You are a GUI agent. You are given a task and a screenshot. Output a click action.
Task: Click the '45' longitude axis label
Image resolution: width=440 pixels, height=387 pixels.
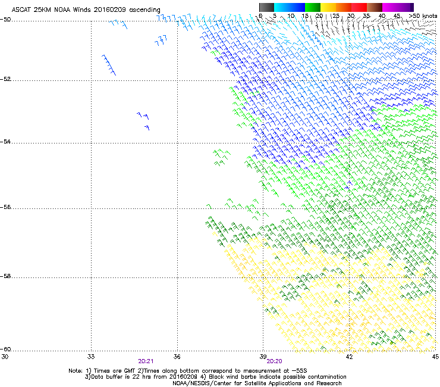click(x=435, y=357)
